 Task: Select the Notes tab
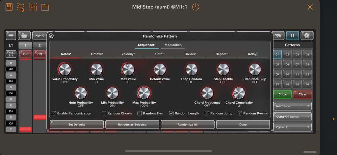pos(66,54)
